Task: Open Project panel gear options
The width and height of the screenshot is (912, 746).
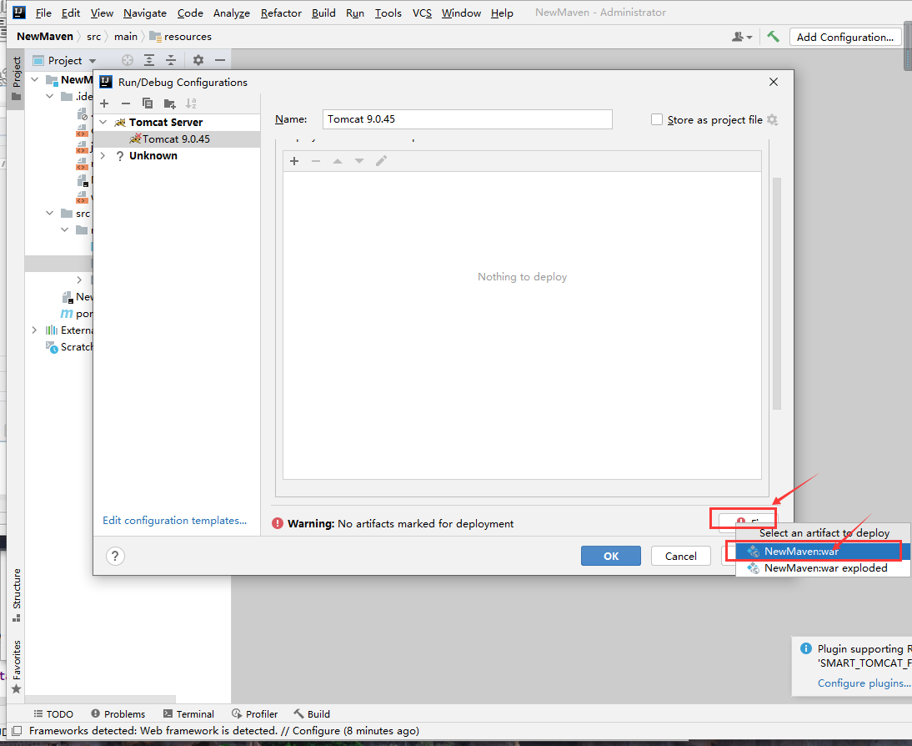Action: (x=198, y=60)
